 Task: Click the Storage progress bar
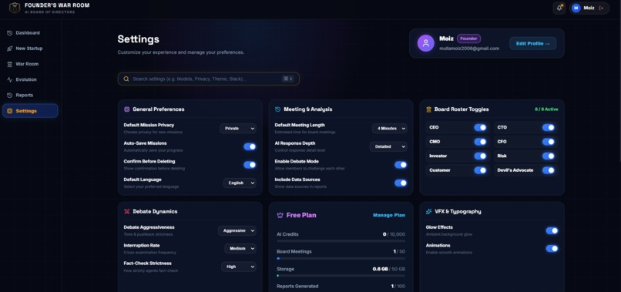(x=341, y=275)
